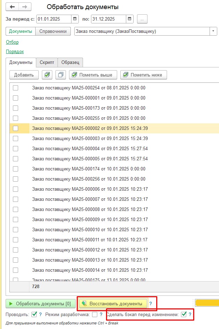Open calendar for end date 31.12.2025
The width and height of the screenshot is (219, 329).
point(129,19)
